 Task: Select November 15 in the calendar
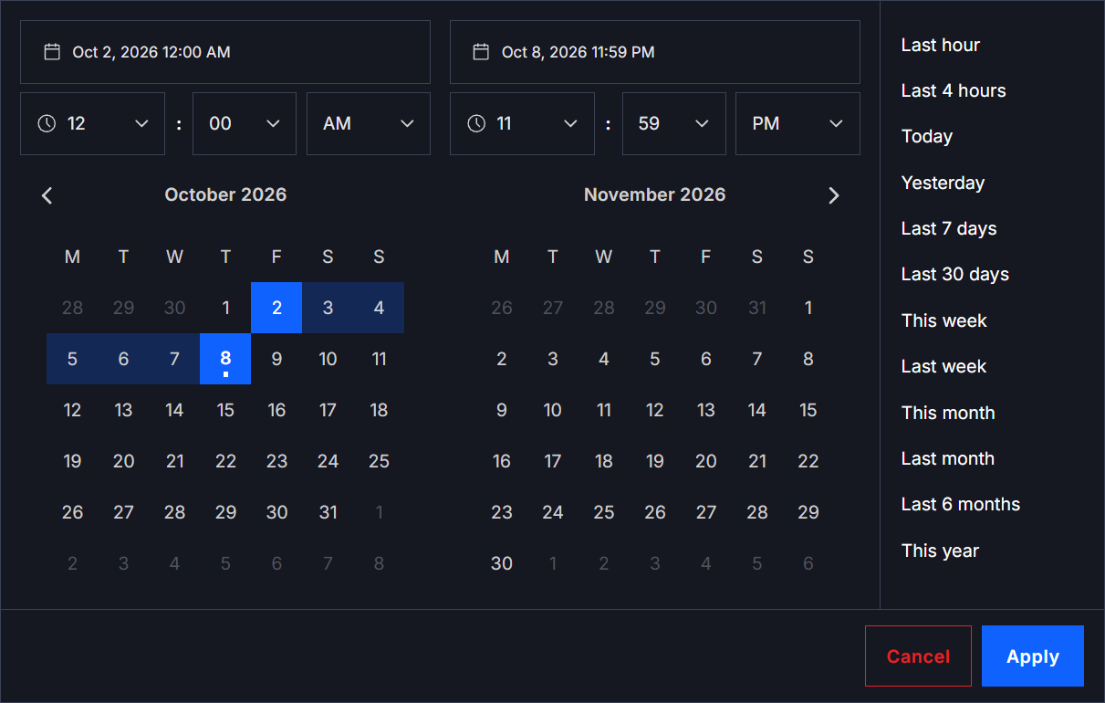pyautogui.click(x=808, y=410)
